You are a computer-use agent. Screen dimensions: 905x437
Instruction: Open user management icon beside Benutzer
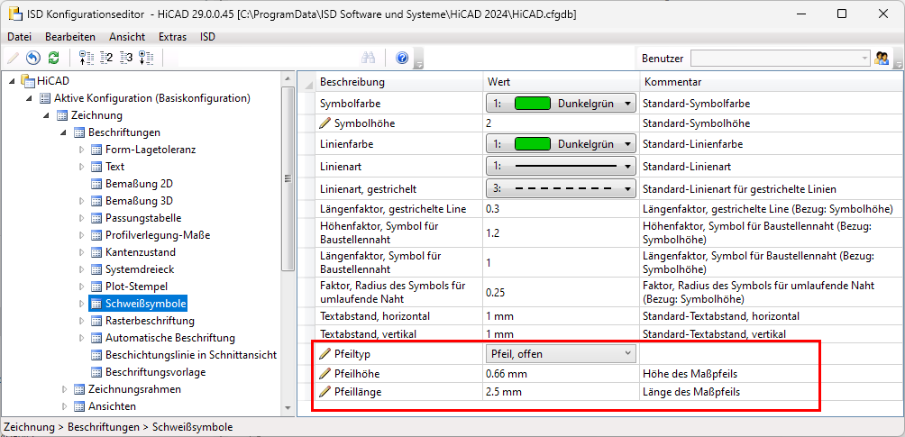(882, 58)
